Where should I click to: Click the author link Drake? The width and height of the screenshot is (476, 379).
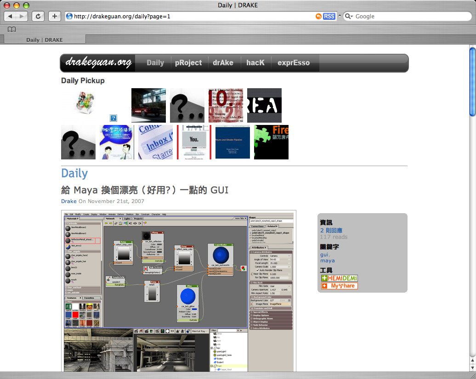pyautogui.click(x=68, y=201)
